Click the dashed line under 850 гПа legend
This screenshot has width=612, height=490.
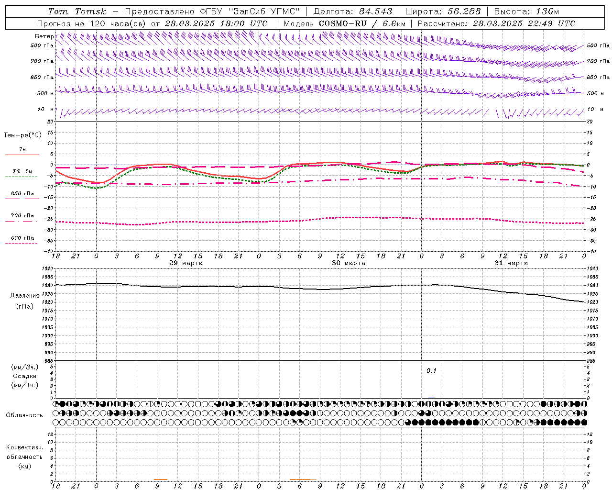(x=22, y=199)
